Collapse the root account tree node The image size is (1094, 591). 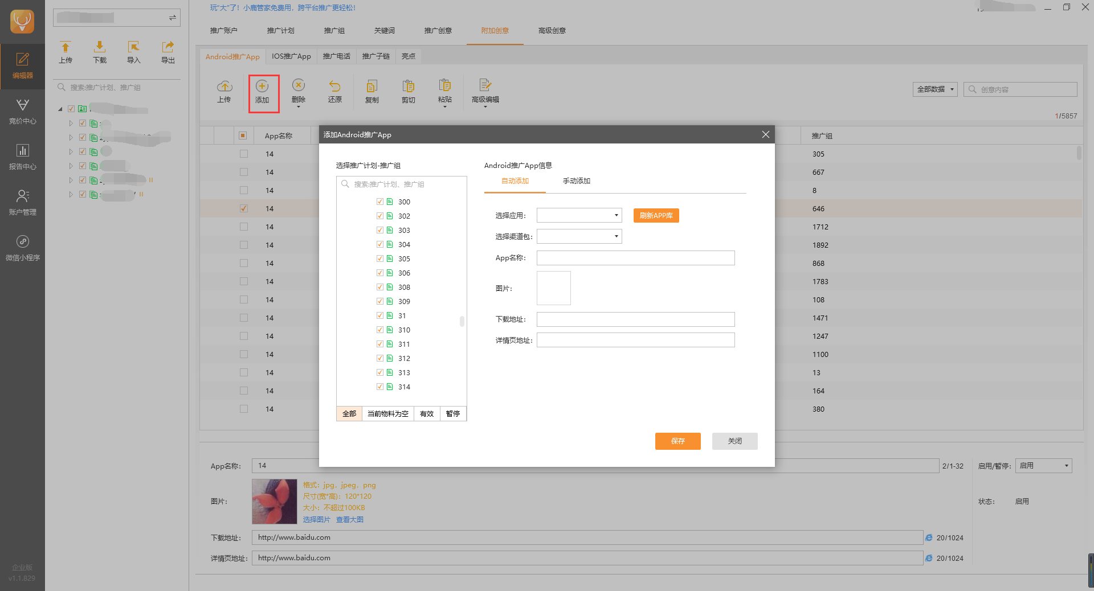point(60,109)
